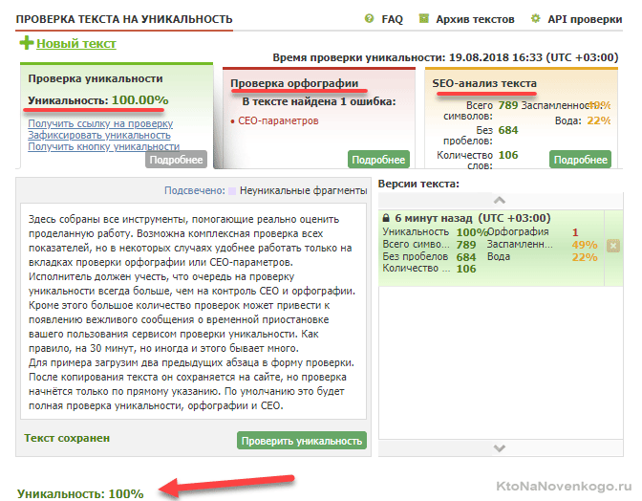Click the Версии текста heading
Screen dimensions: 642x501
(x=418, y=184)
